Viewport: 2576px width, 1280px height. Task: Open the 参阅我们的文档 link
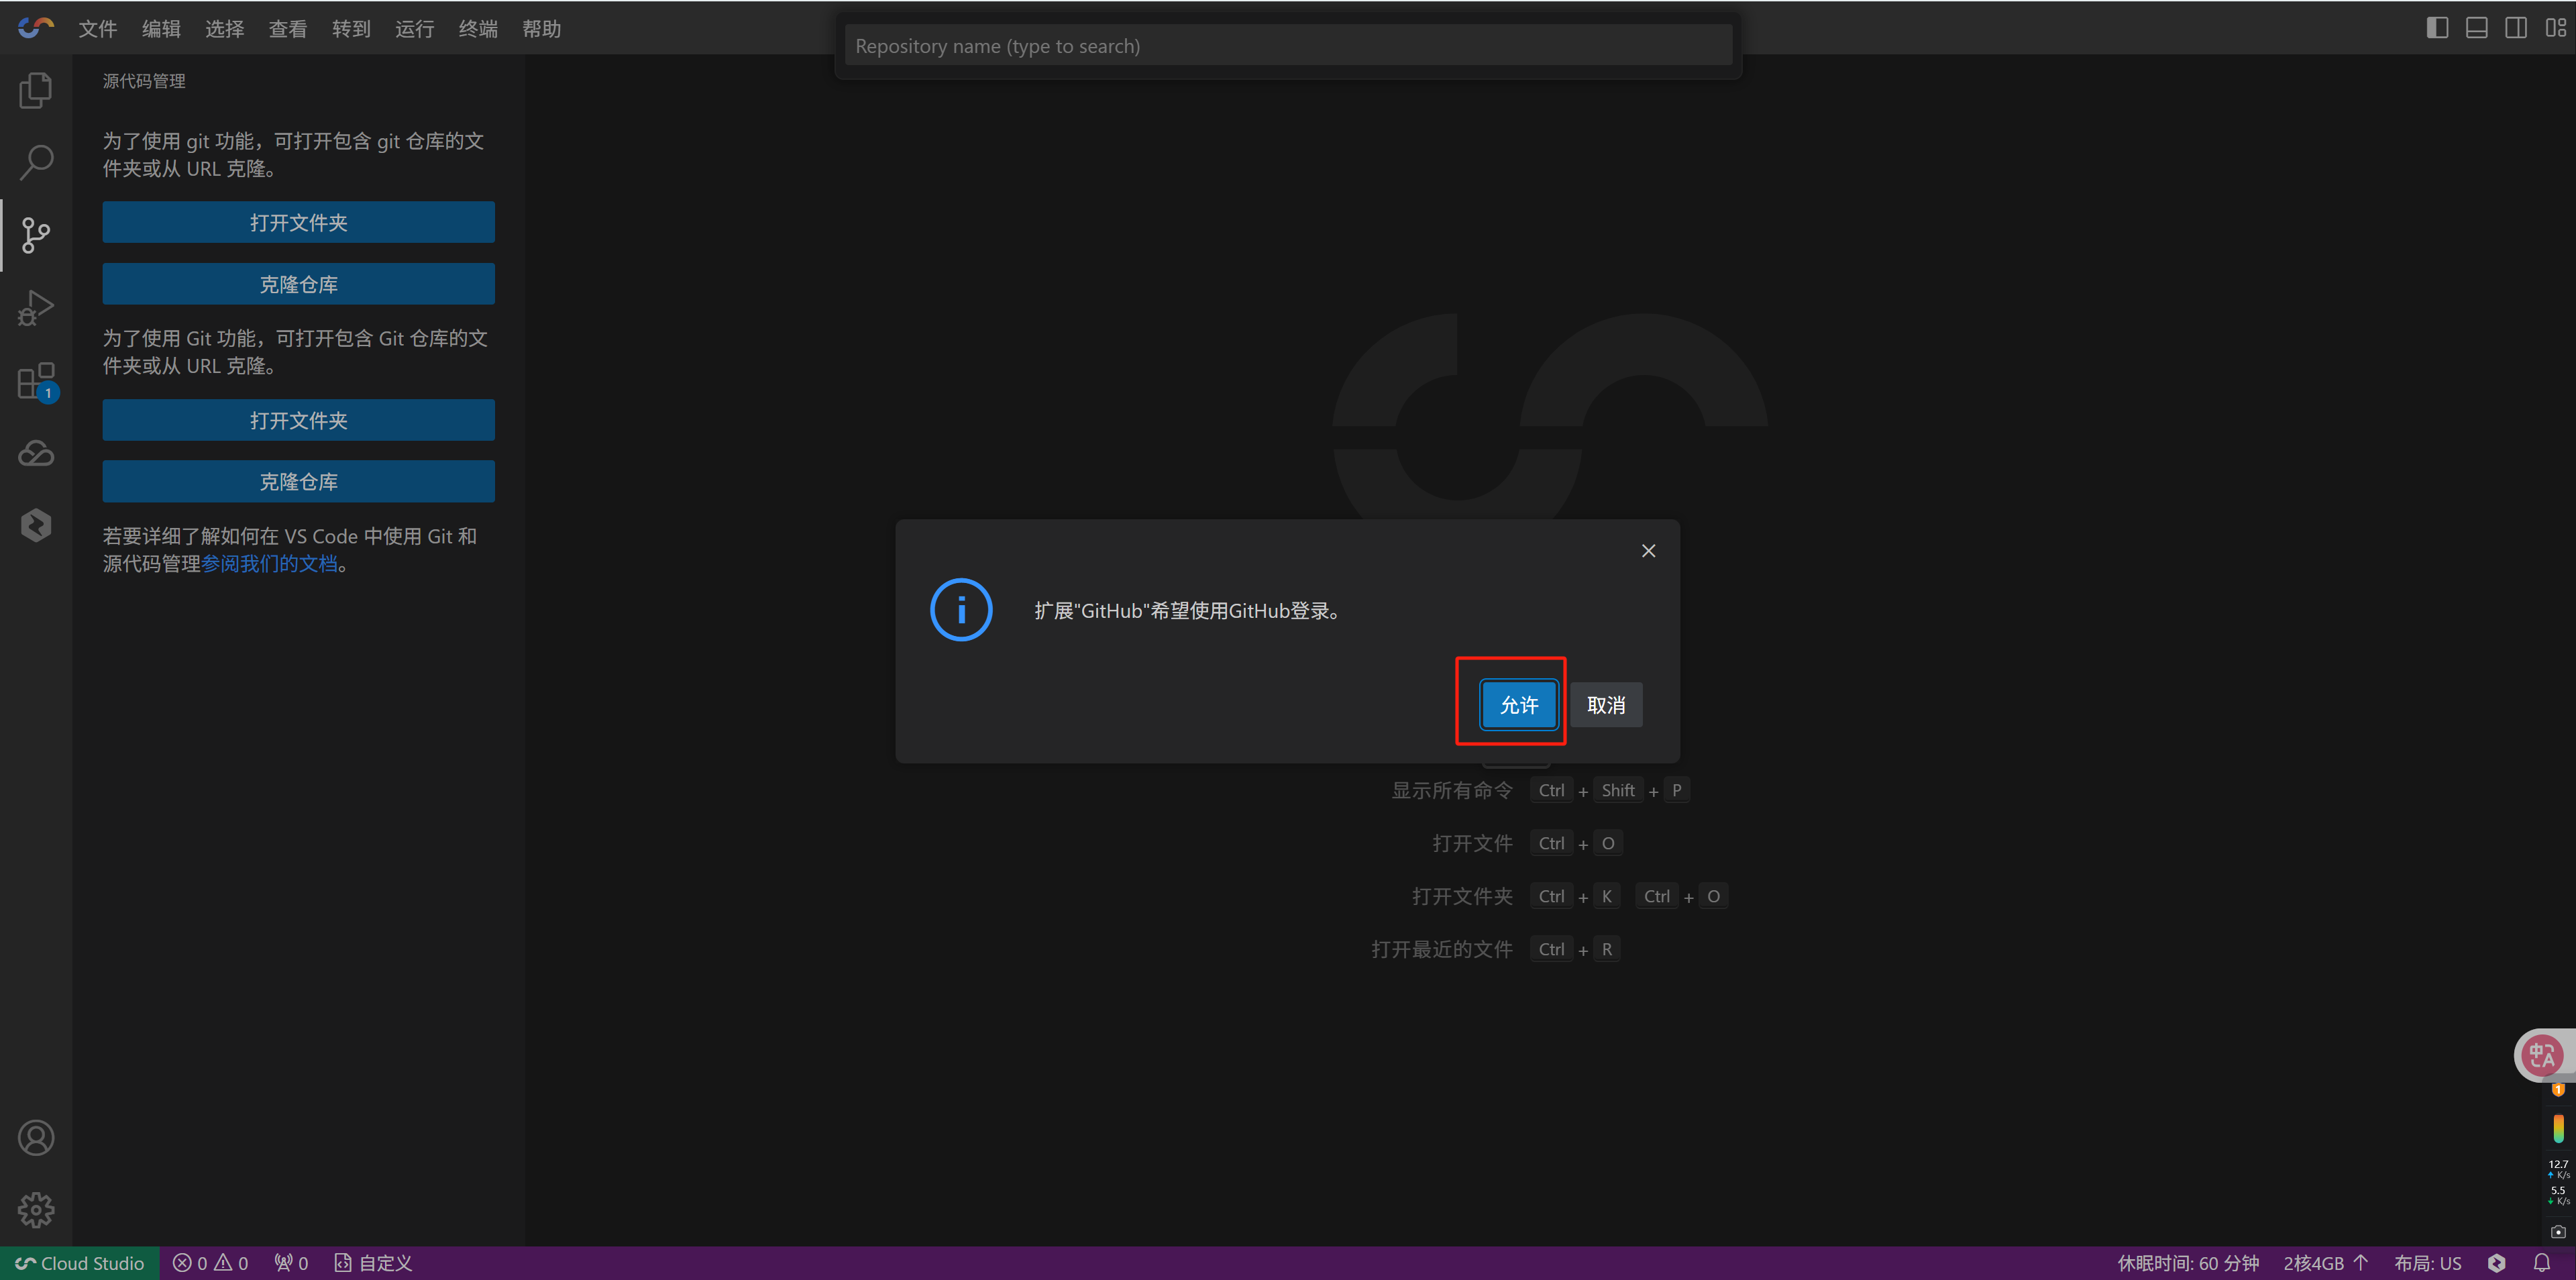[x=270, y=564]
